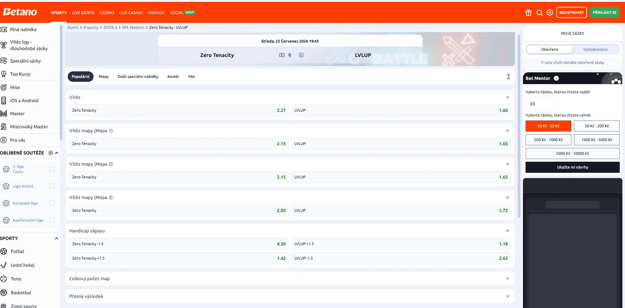Image resolution: width=625 pixels, height=308 pixels.
Task: Click the Top Kurzy medal icon
Action: [x=4, y=74]
